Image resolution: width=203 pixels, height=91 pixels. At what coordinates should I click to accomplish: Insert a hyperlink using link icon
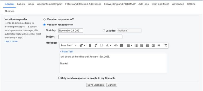tap(116, 45)
